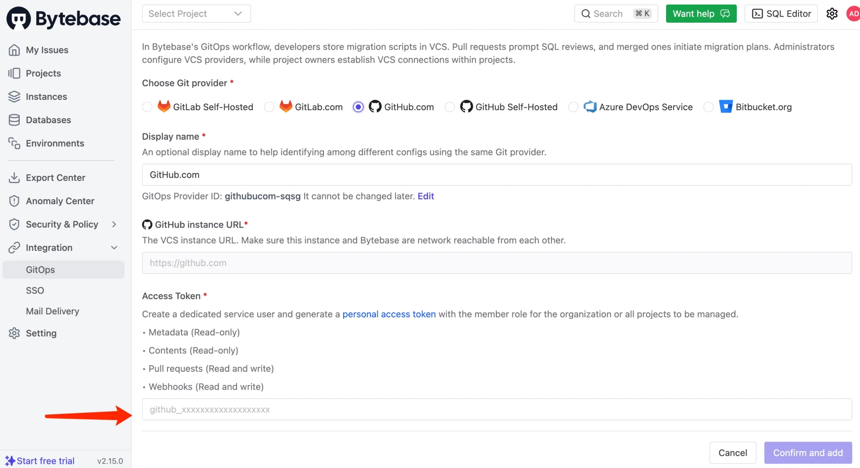Select GitLab Self-Hosted radio button
The width and height of the screenshot is (860, 468).
[x=147, y=107]
